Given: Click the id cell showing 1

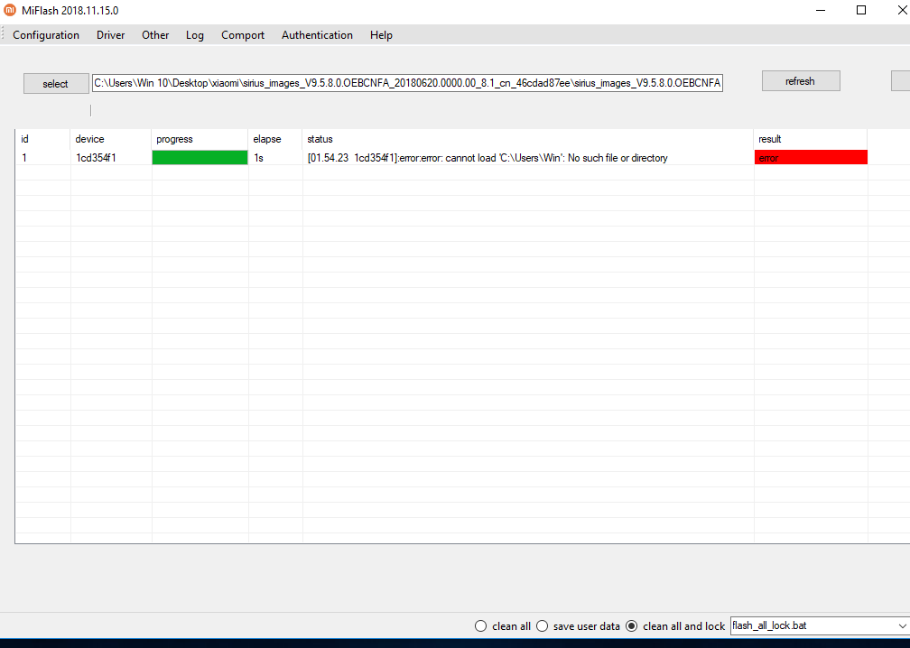Looking at the screenshot, I should click(42, 158).
